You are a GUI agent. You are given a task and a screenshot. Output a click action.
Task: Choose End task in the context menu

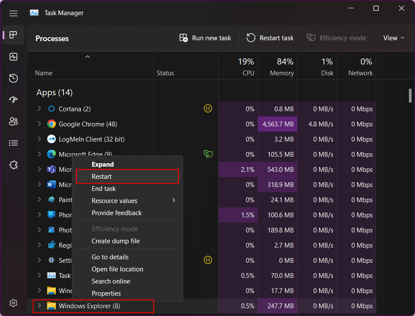[127, 189]
